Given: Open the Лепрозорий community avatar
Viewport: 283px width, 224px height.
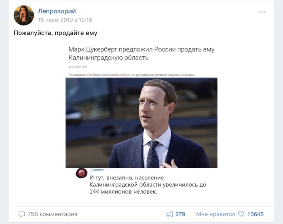Looking at the screenshot, I should point(23,15).
